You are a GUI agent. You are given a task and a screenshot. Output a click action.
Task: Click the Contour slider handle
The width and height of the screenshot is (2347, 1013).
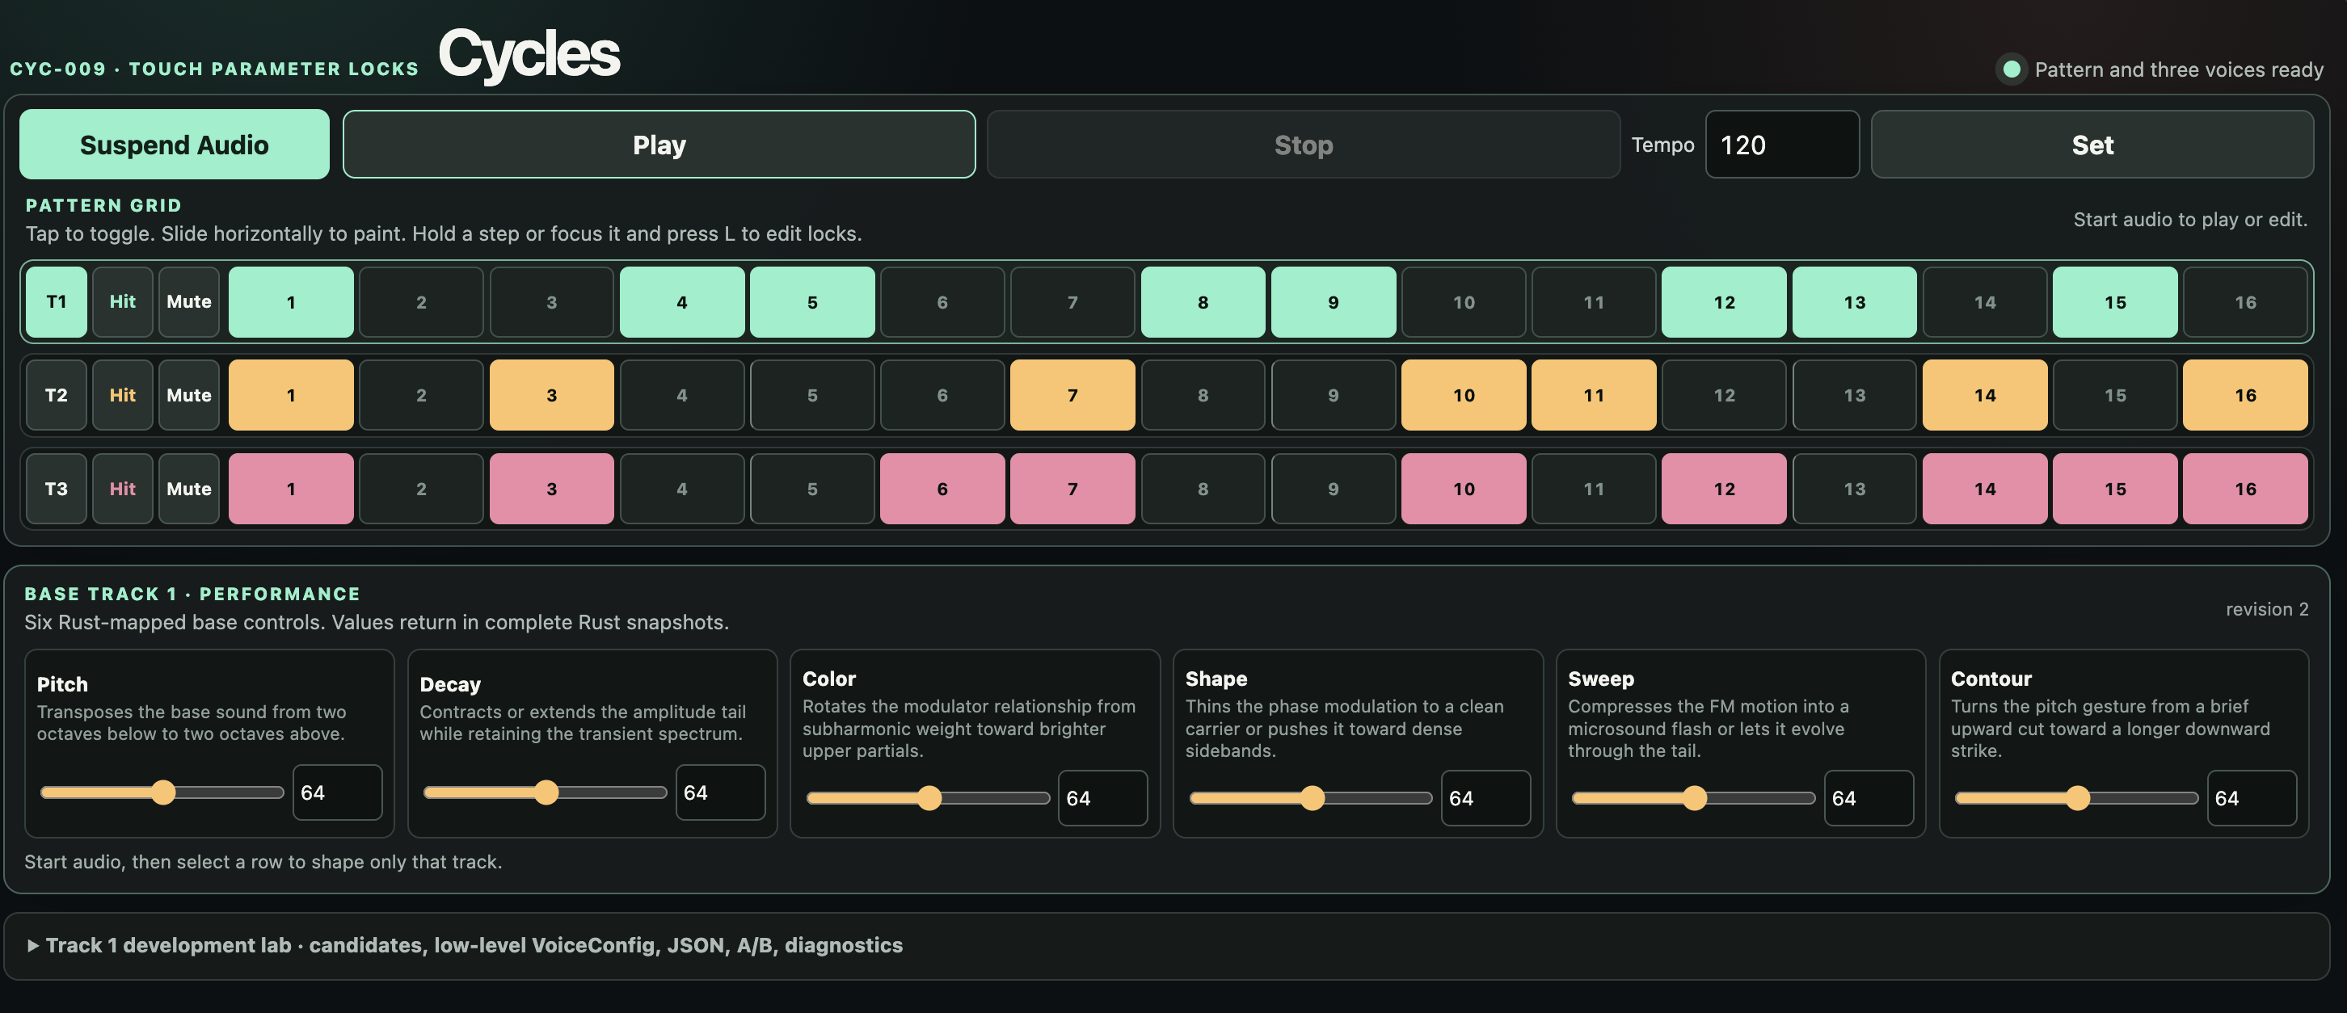[x=2077, y=798]
